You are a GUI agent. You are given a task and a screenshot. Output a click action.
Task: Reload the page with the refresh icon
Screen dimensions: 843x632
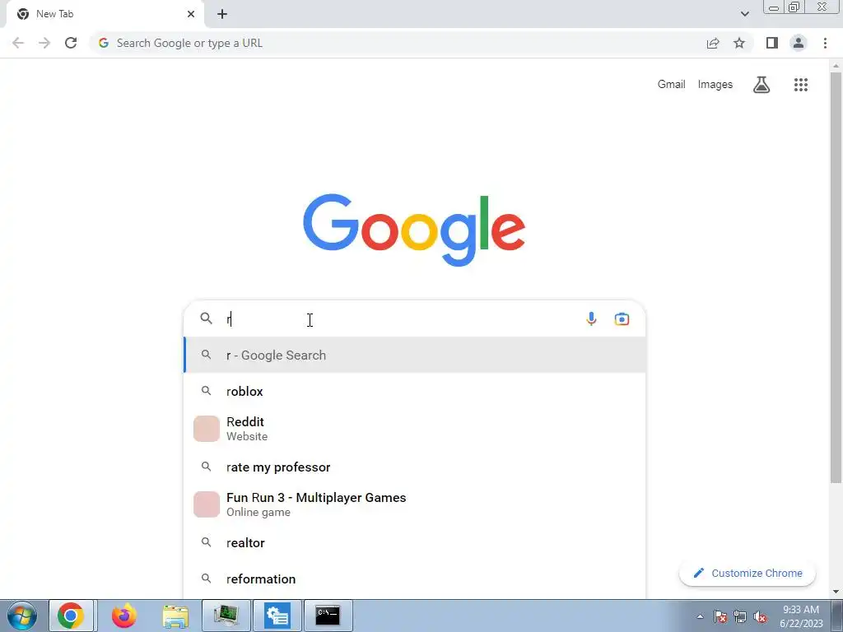coord(71,43)
